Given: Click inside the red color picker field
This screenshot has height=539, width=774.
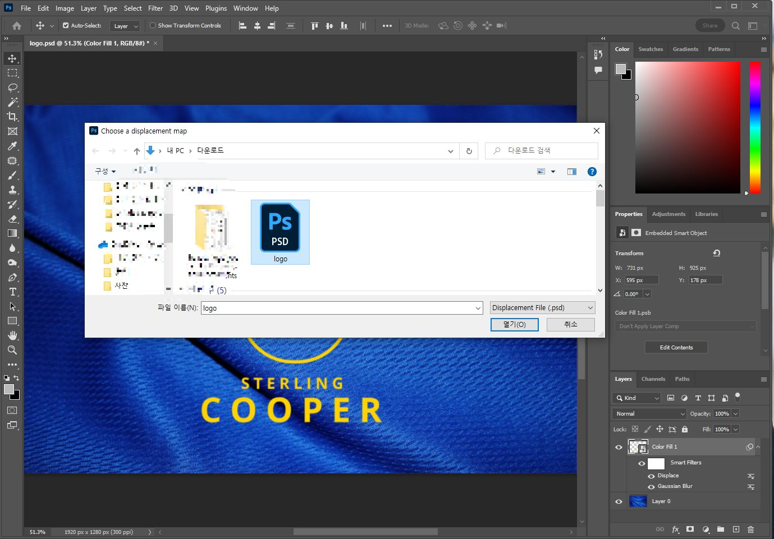Looking at the screenshot, I should point(688,127).
